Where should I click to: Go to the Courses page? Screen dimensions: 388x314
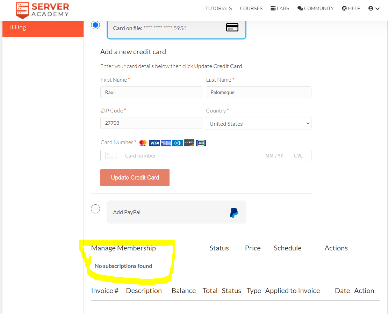click(x=251, y=8)
